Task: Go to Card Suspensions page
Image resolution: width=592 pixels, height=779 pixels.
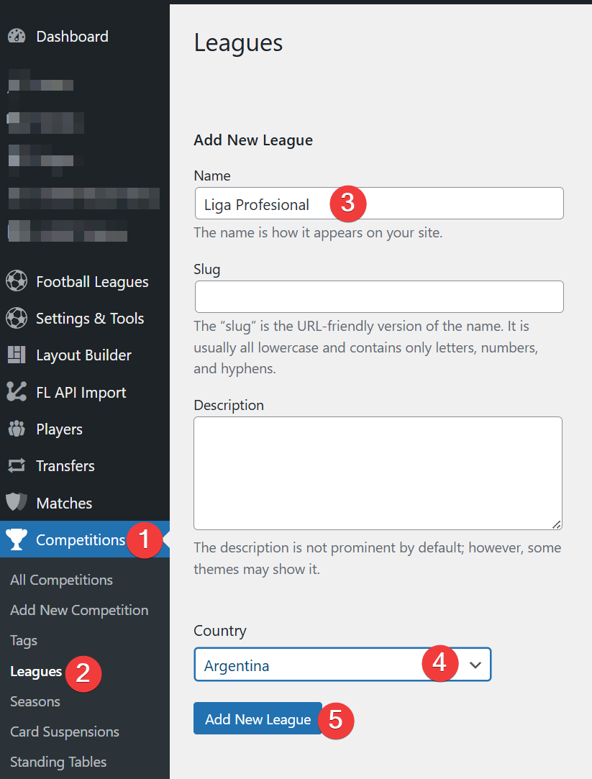Action: click(65, 732)
